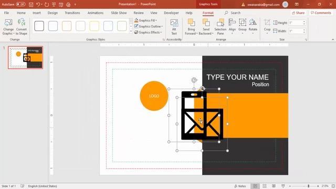Click the rotation handle of graphic
Screen dimensions: 336x189
194,80
